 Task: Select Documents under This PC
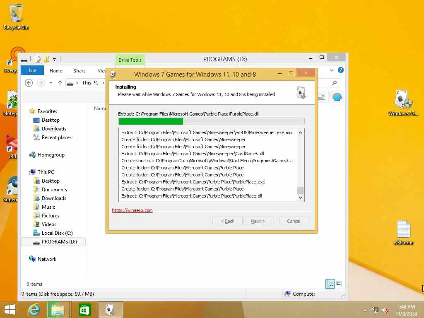[54, 190]
